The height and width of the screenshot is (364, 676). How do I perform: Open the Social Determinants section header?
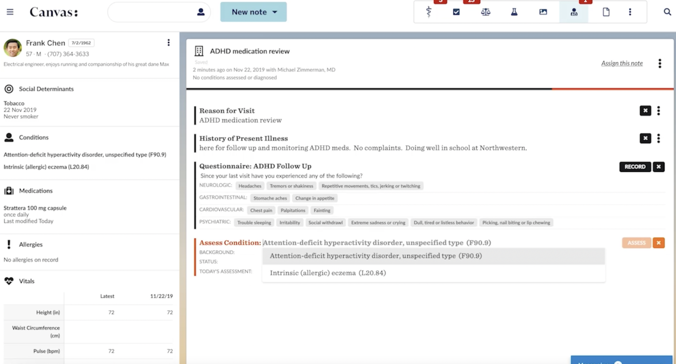pyautogui.click(x=46, y=89)
